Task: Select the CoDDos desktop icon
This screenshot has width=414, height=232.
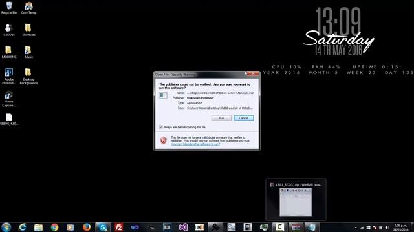Action: point(9,30)
